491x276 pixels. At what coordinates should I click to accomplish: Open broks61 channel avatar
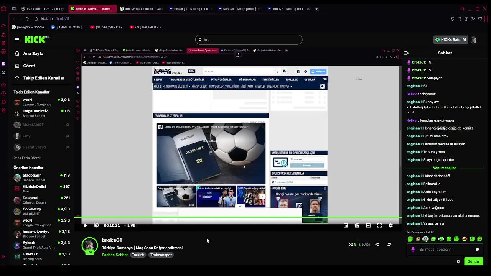(x=90, y=246)
